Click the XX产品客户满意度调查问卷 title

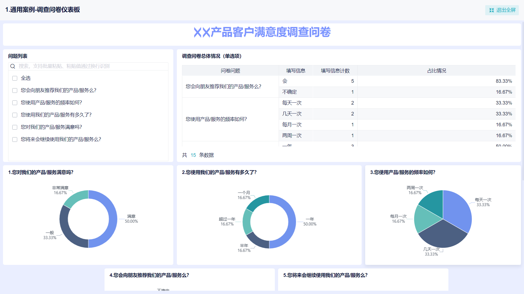point(262,32)
